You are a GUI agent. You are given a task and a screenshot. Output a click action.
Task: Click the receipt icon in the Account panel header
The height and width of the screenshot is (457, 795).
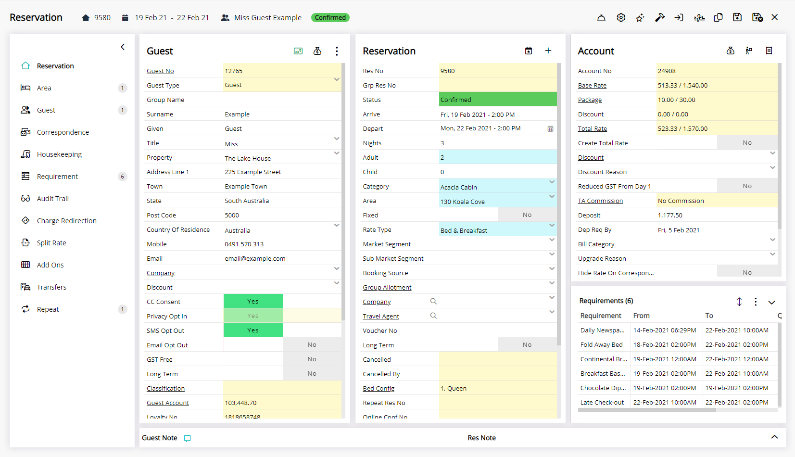coord(769,50)
